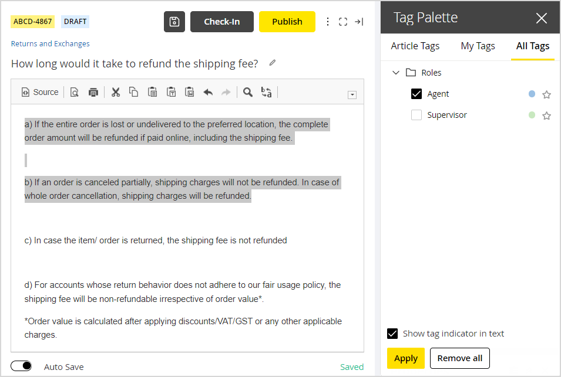
Task: Open the Source code view
Action: click(x=39, y=92)
